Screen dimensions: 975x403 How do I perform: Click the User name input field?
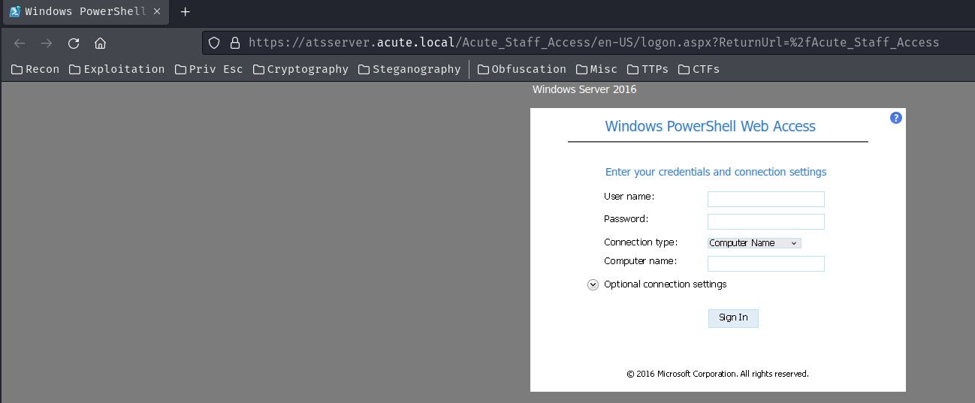(x=766, y=199)
